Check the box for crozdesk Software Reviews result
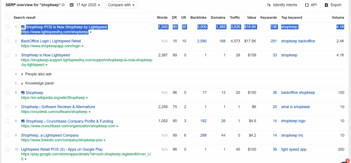351x163 pixels. point(8,107)
